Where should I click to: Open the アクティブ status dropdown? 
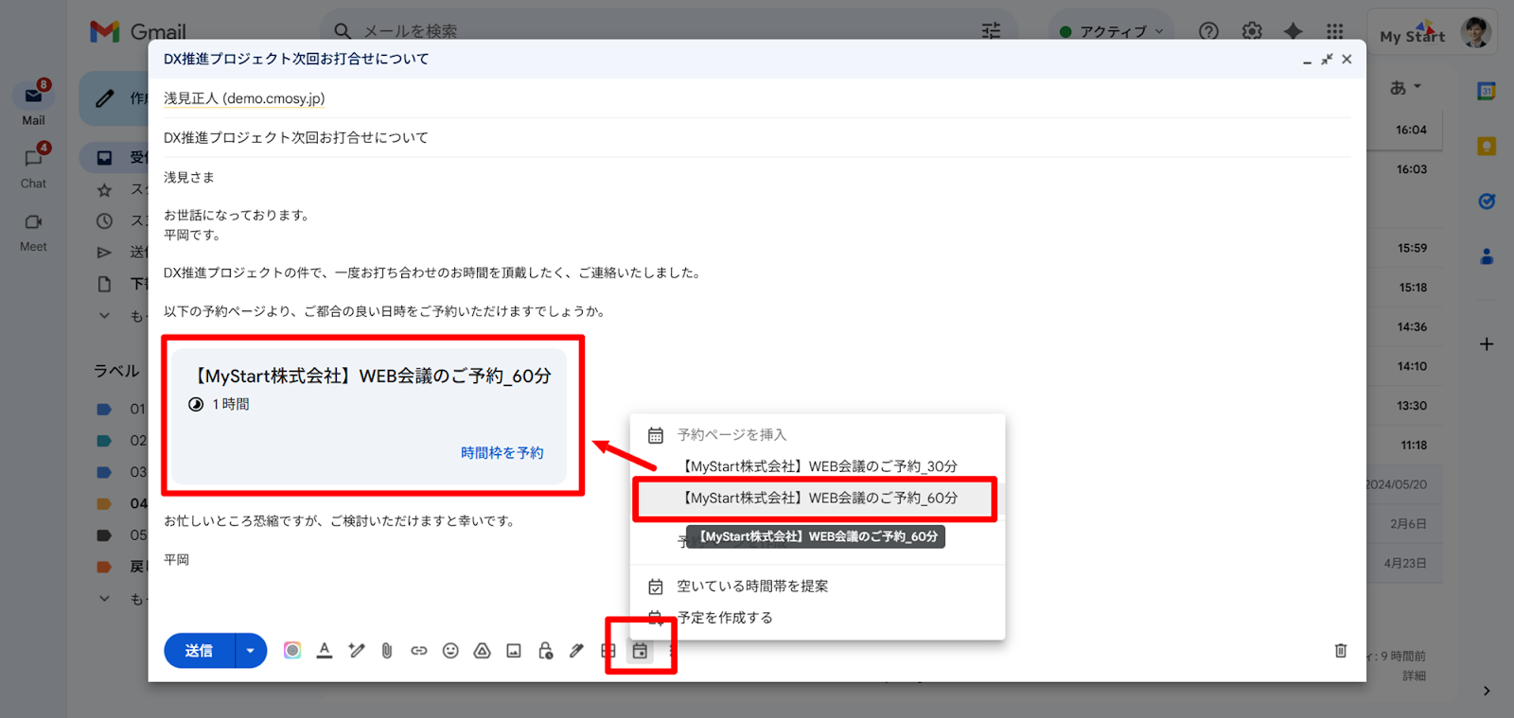pos(1111,31)
